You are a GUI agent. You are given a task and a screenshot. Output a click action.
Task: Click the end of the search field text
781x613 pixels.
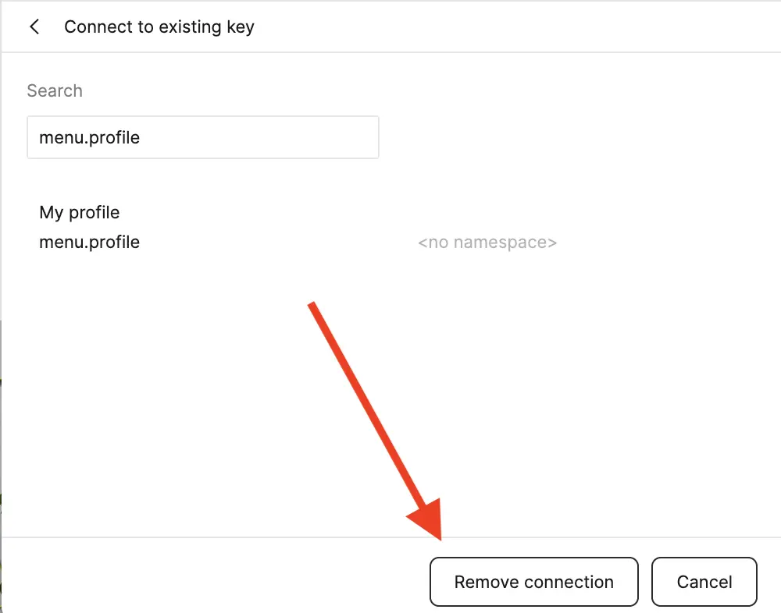(x=141, y=138)
